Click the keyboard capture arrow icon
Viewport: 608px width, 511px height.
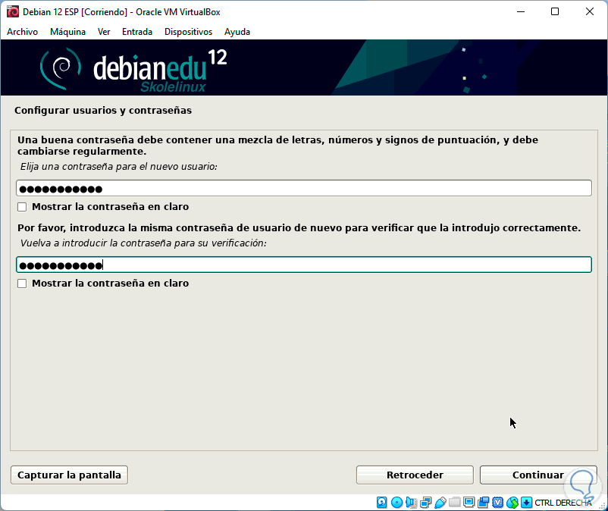pos(526,503)
